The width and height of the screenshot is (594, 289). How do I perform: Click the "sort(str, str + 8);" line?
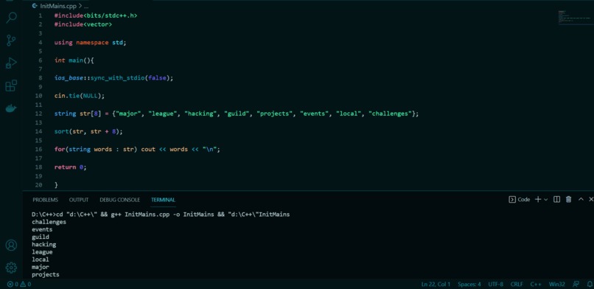pos(88,131)
